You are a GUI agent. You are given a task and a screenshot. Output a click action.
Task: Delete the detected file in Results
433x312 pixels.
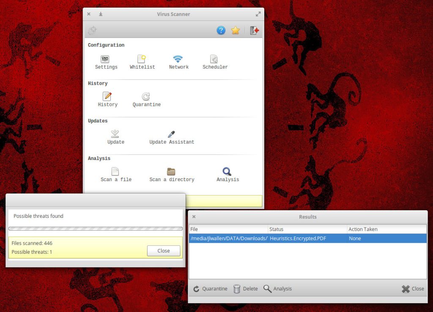tap(245, 289)
